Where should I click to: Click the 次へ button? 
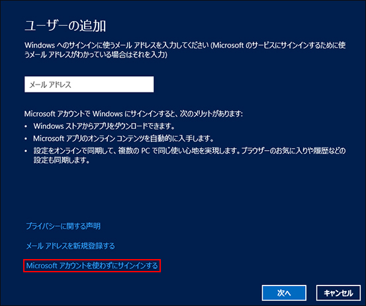(x=284, y=293)
